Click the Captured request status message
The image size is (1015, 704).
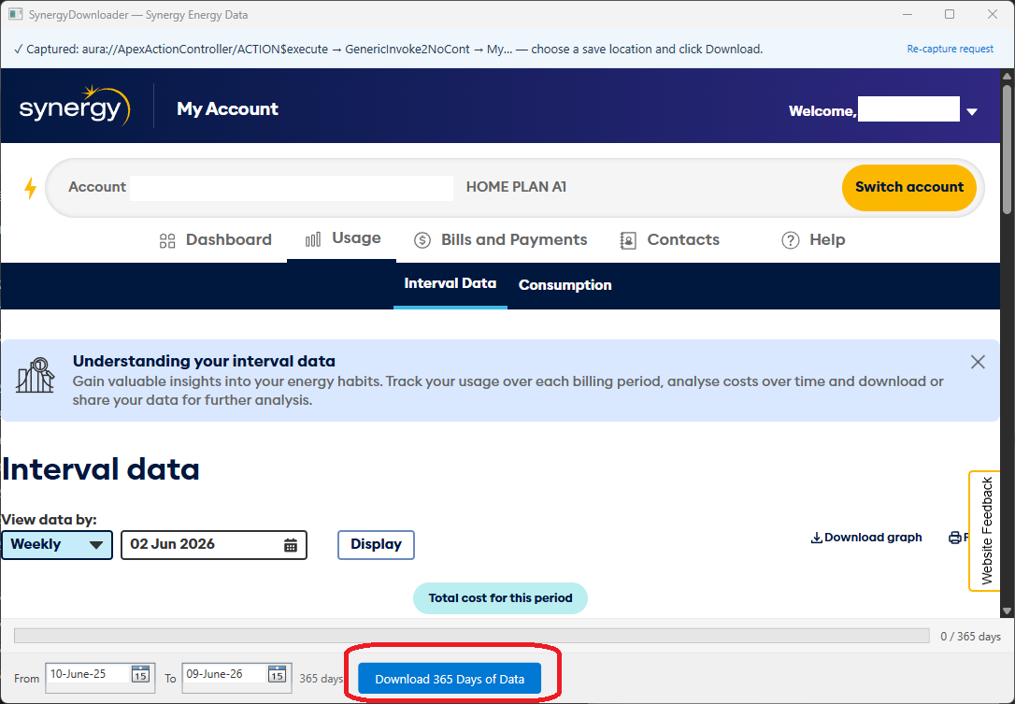[x=387, y=50]
